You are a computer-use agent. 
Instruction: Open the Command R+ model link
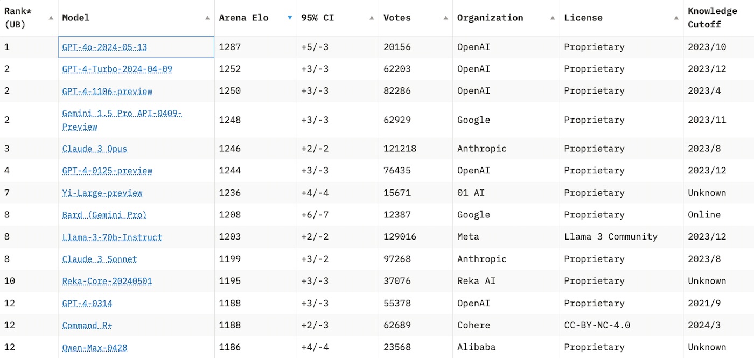click(87, 325)
